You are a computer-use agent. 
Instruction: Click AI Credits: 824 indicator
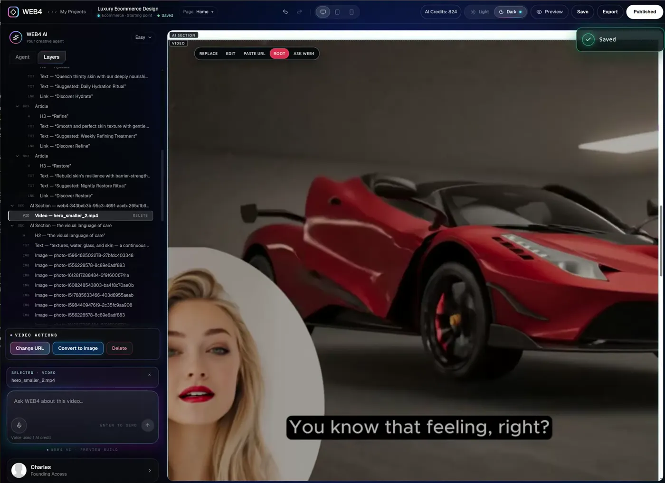coord(441,12)
